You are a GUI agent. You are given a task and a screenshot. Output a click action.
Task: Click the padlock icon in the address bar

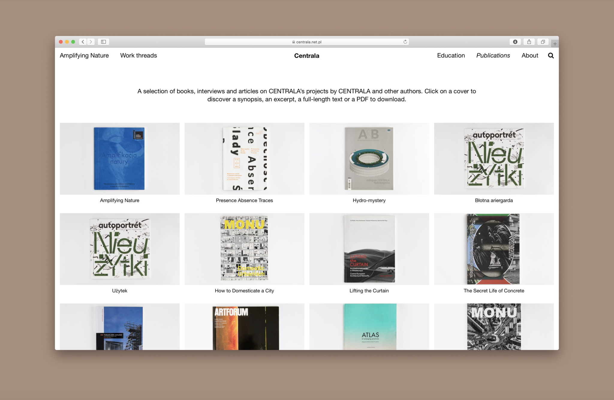pos(294,42)
